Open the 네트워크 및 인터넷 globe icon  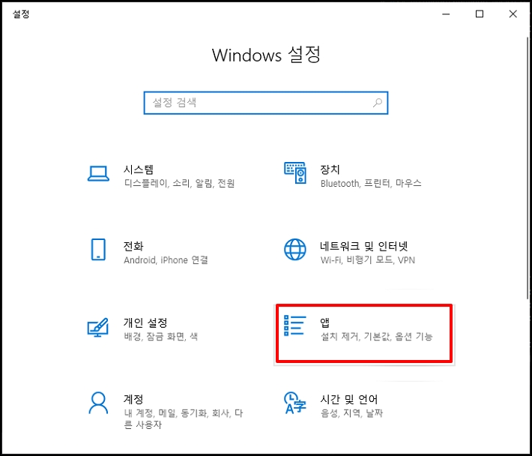tap(295, 250)
